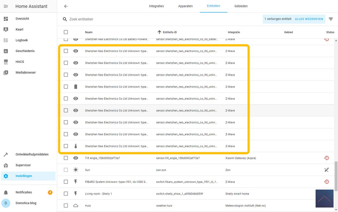Collapse the Home Assistant sidebar menu
Viewport: 338px width, 212px height.
click(x=6, y=6)
